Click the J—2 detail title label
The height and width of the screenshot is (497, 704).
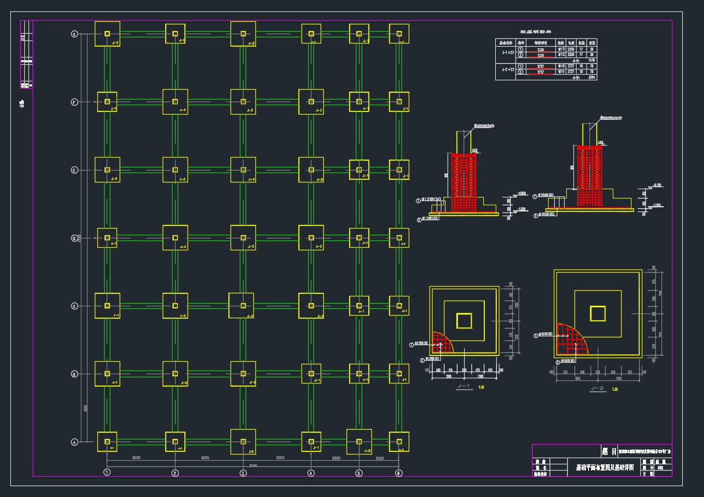[x=597, y=388]
